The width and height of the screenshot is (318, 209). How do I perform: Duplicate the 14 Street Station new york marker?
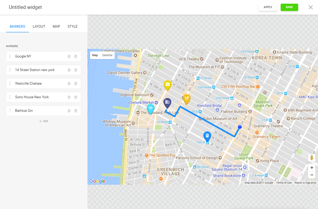[69, 70]
